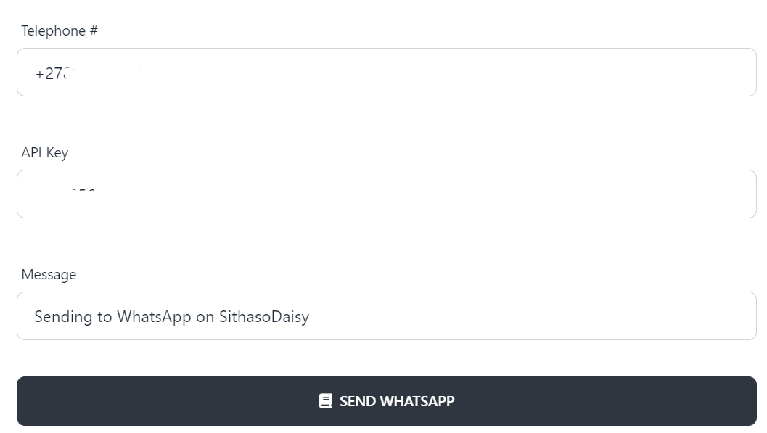Focus the Telephone # input field
This screenshot has height=433, width=767.
pos(386,73)
